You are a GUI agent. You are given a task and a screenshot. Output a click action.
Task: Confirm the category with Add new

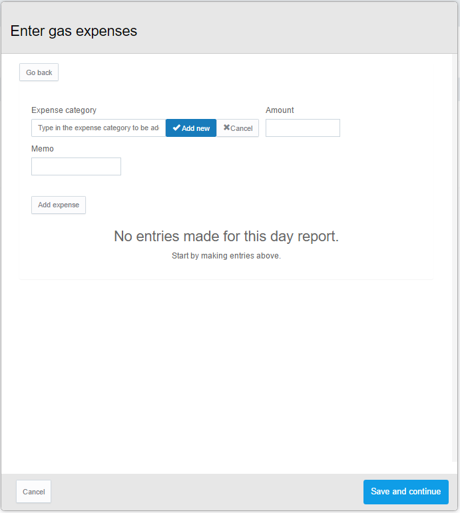click(x=191, y=128)
